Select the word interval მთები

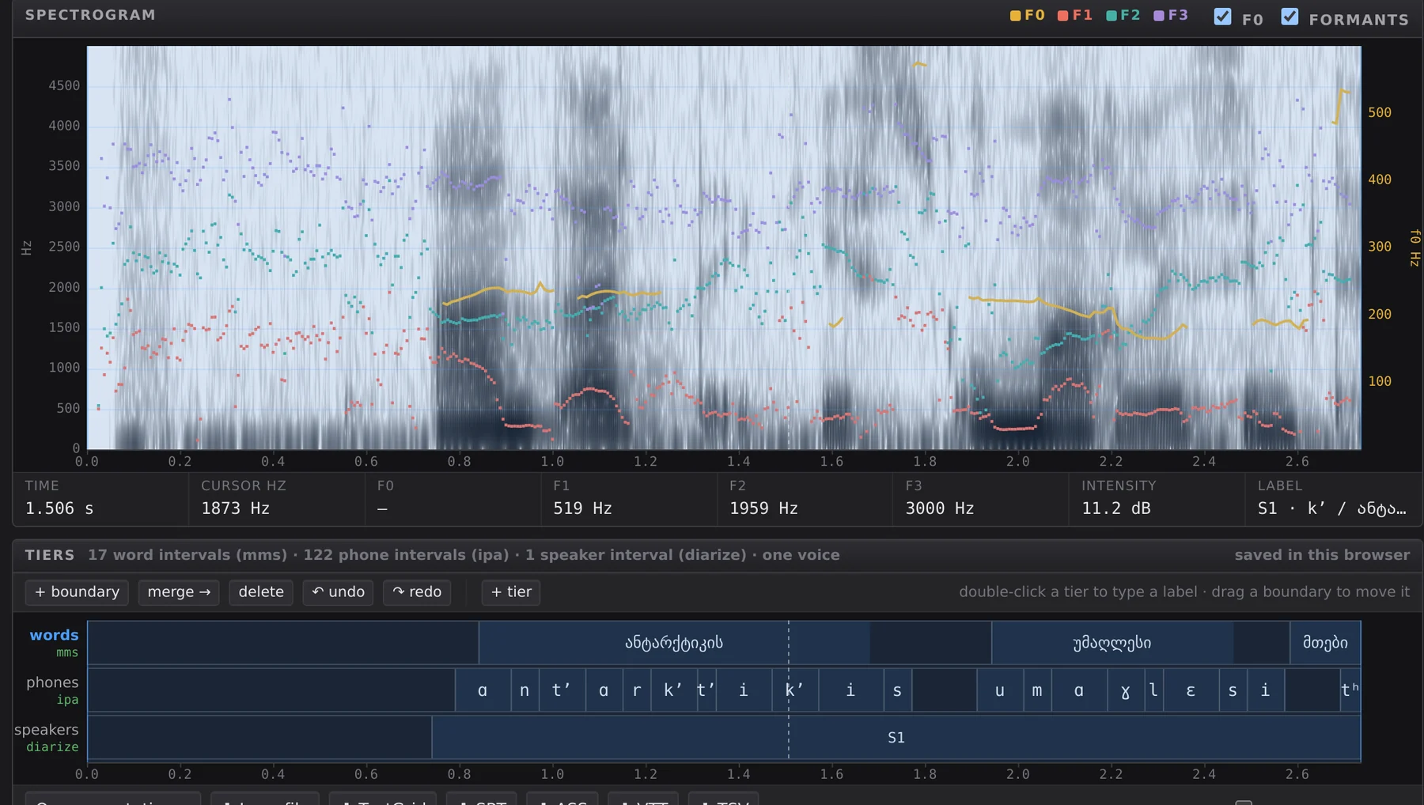(x=1325, y=643)
